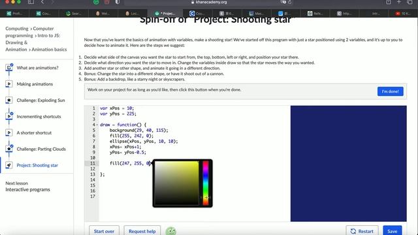Click the play icon beside Making animations
Screen dimensions: 418x235
pyautogui.click(x=8, y=84)
